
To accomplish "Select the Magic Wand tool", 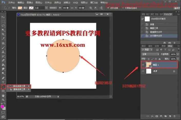I will point(3,30).
